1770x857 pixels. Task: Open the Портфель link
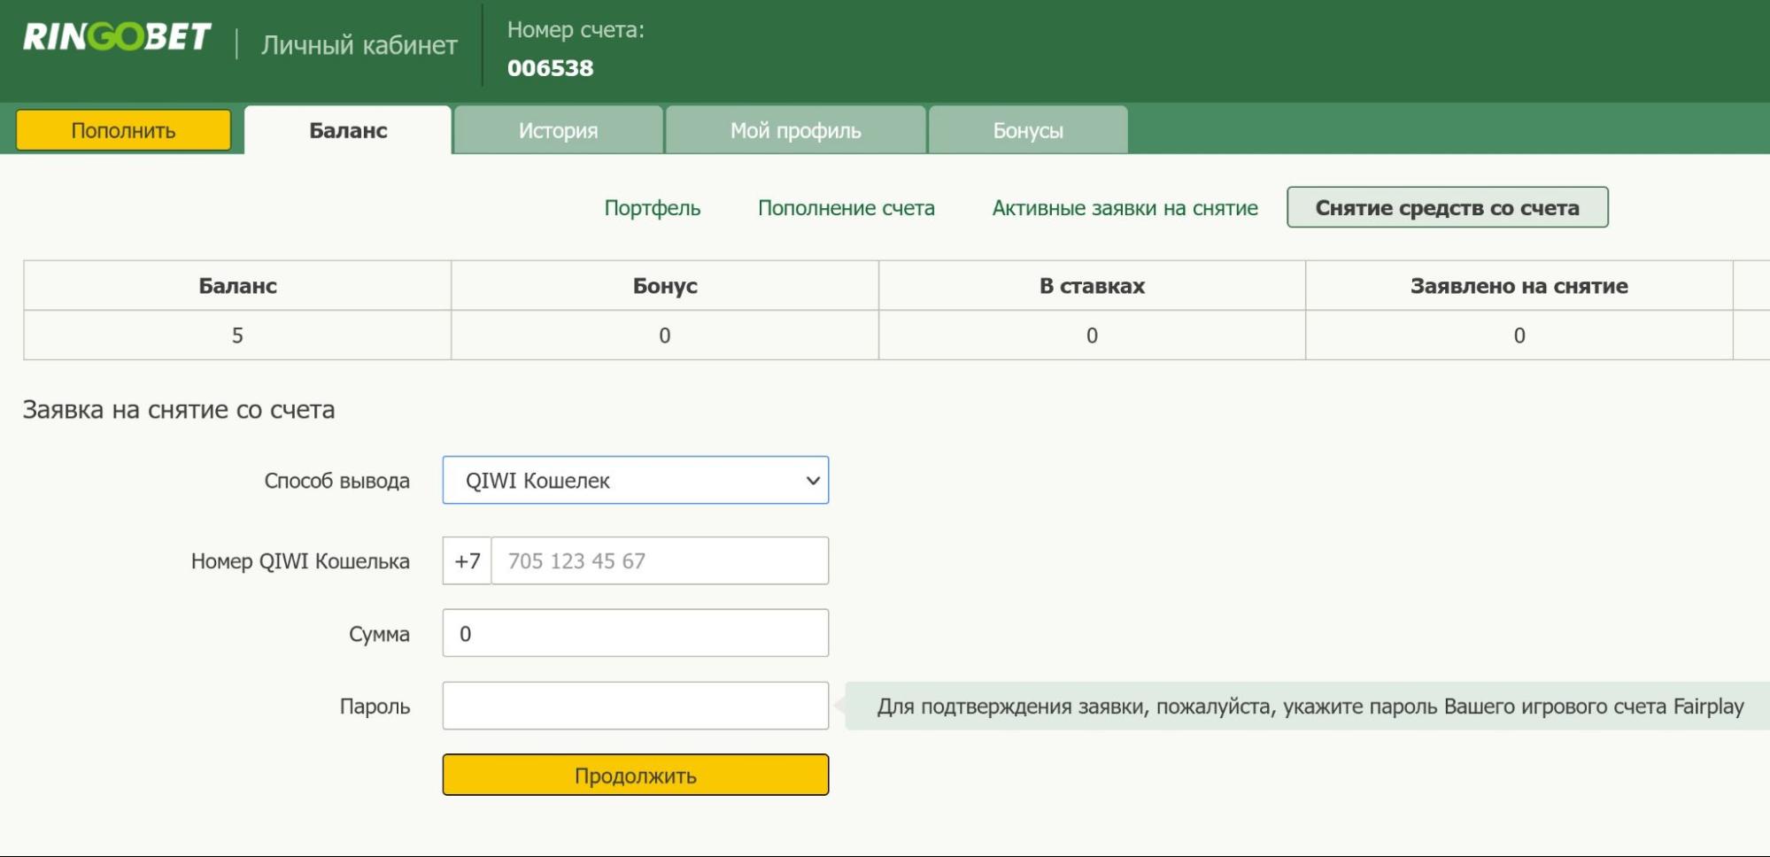[x=653, y=208]
